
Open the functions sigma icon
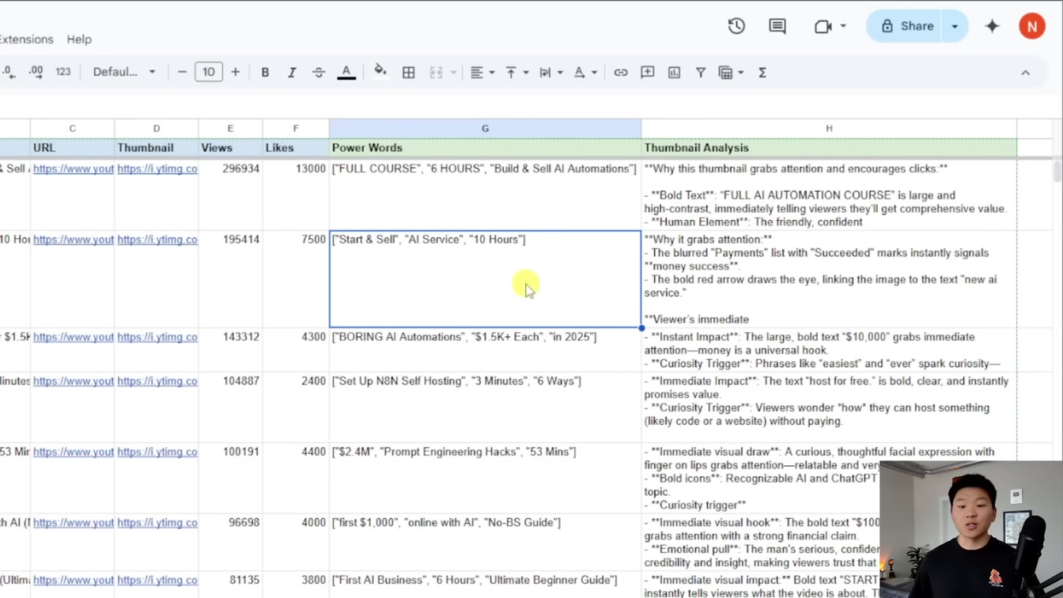(762, 72)
